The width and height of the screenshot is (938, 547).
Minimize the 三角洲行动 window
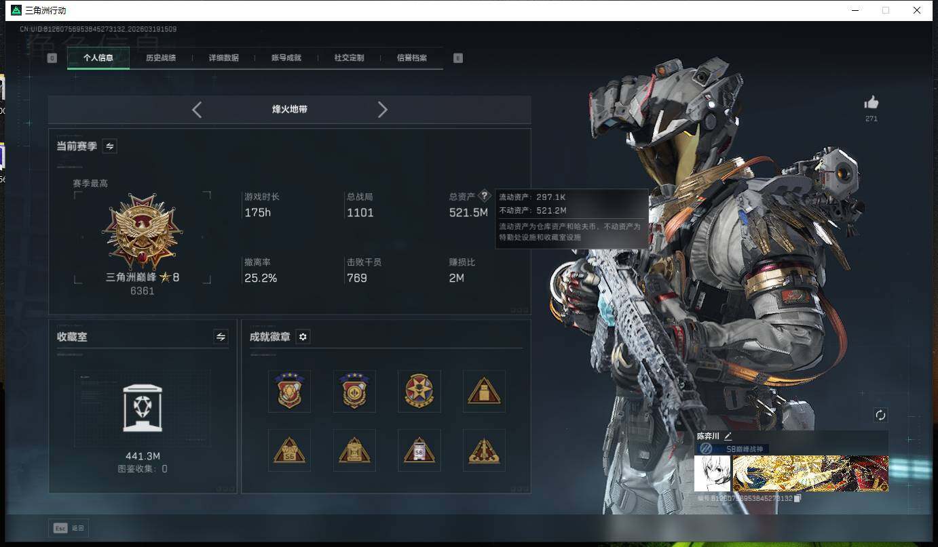coord(854,10)
